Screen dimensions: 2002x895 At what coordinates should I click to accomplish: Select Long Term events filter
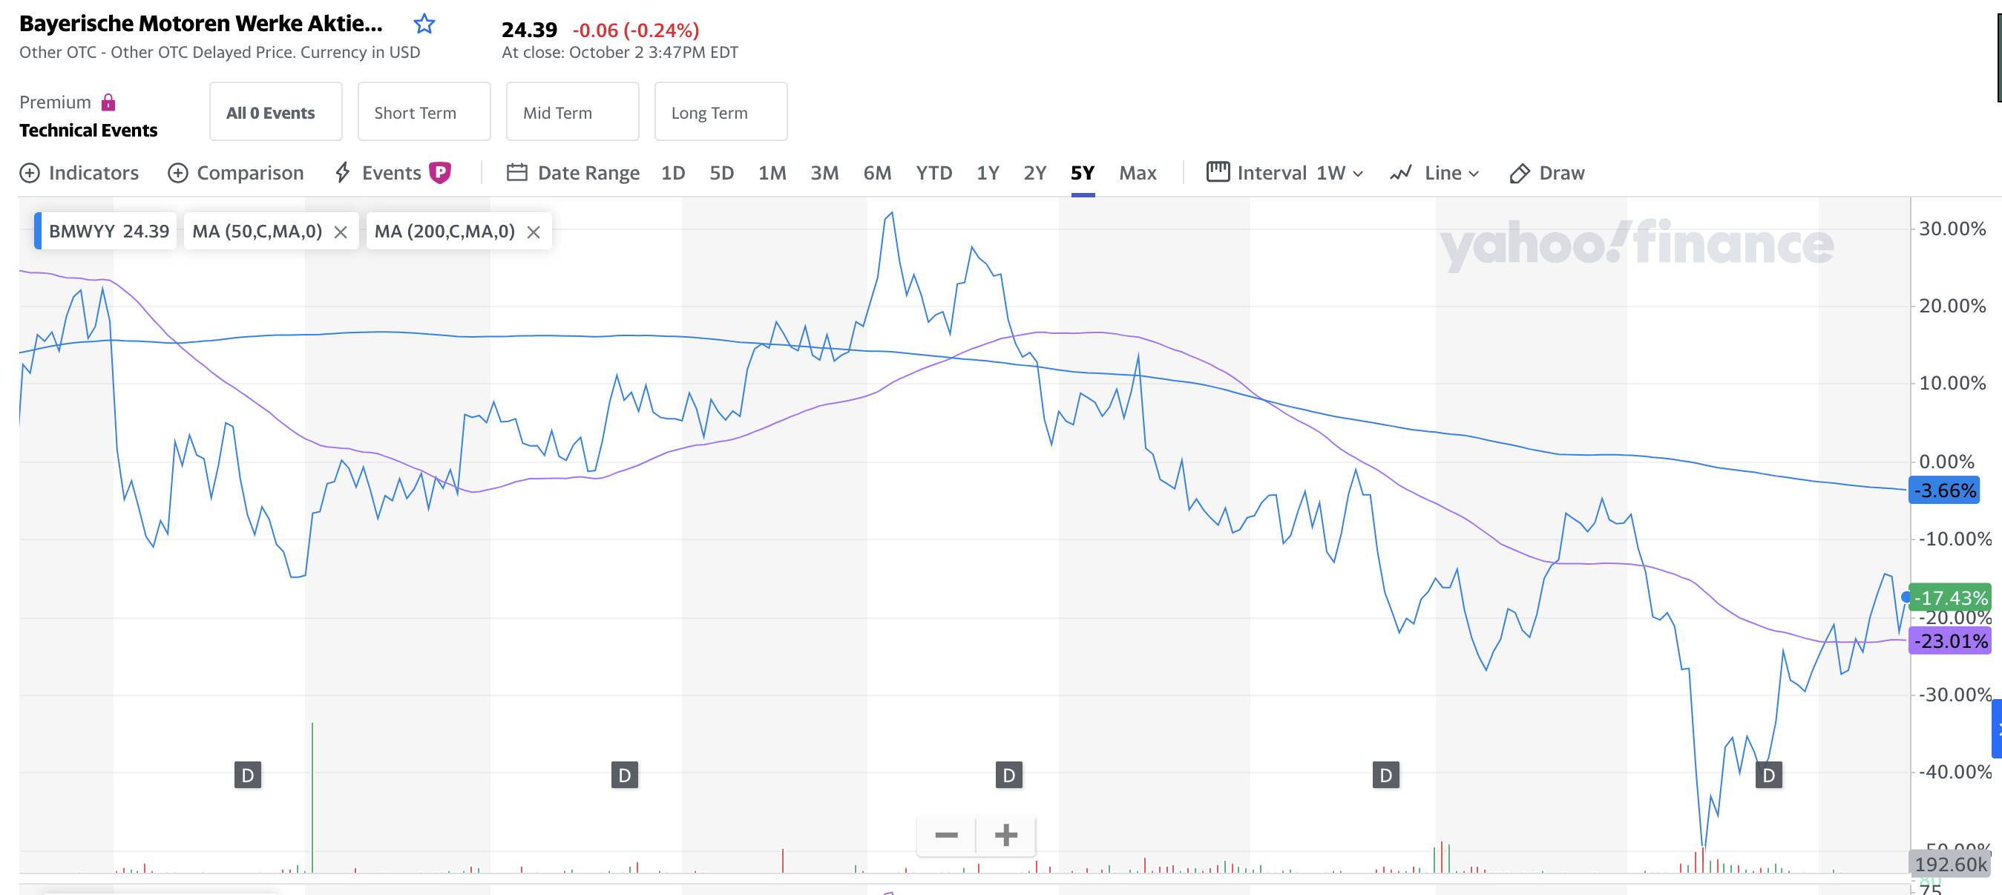coord(721,111)
